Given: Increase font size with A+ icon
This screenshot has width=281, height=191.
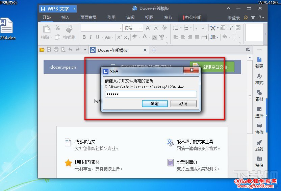Looking at the screenshot, I should click(x=148, y=28).
